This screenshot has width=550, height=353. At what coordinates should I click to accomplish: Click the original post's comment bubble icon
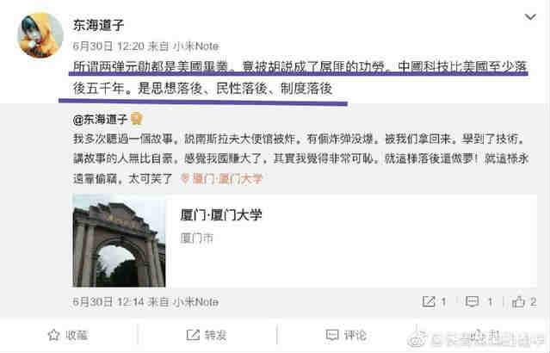click(x=472, y=301)
